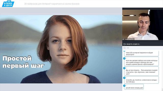163x91 pixels.
Task: Open the 'ЧАТ' panel header
Action: [143, 48]
